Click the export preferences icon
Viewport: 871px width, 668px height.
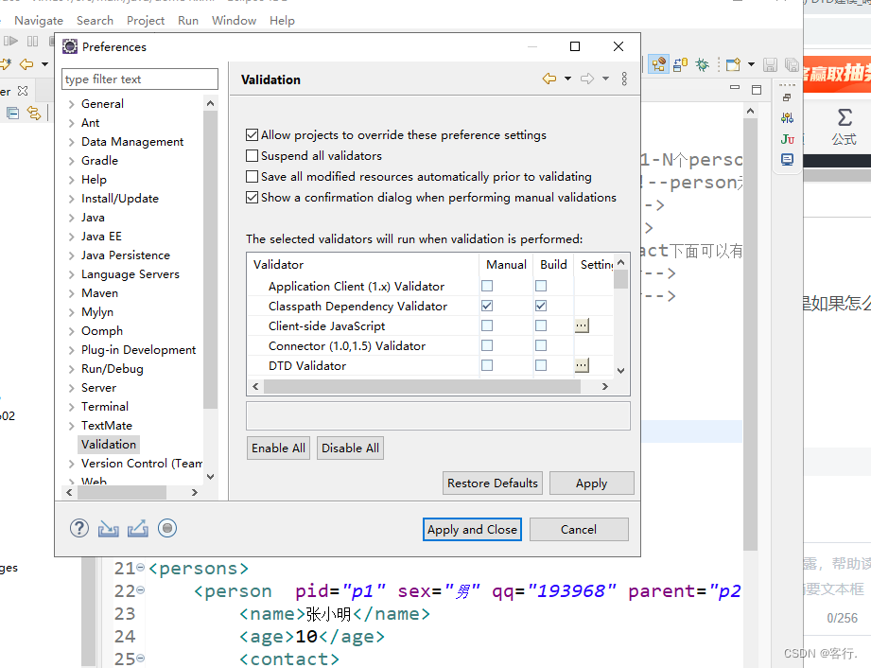(x=137, y=528)
